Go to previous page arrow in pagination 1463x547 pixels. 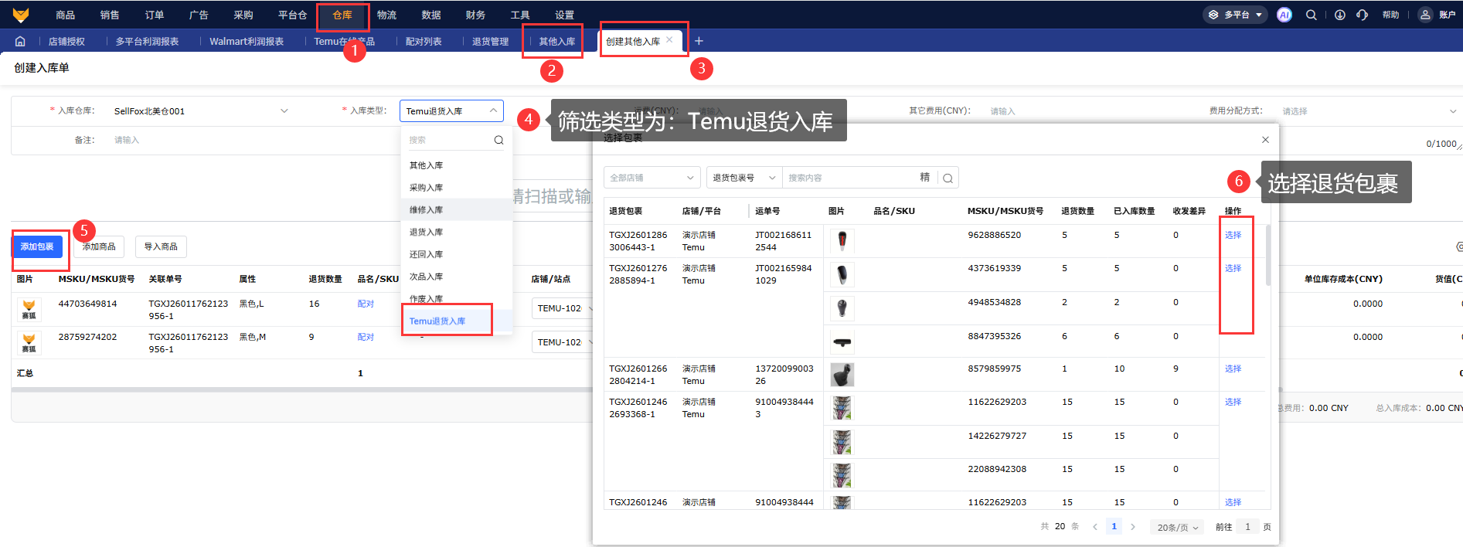coord(1094,527)
